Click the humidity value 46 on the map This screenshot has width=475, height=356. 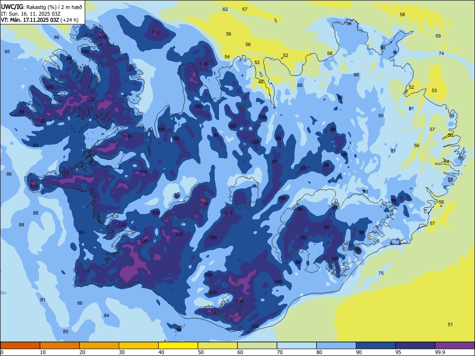[261, 82]
